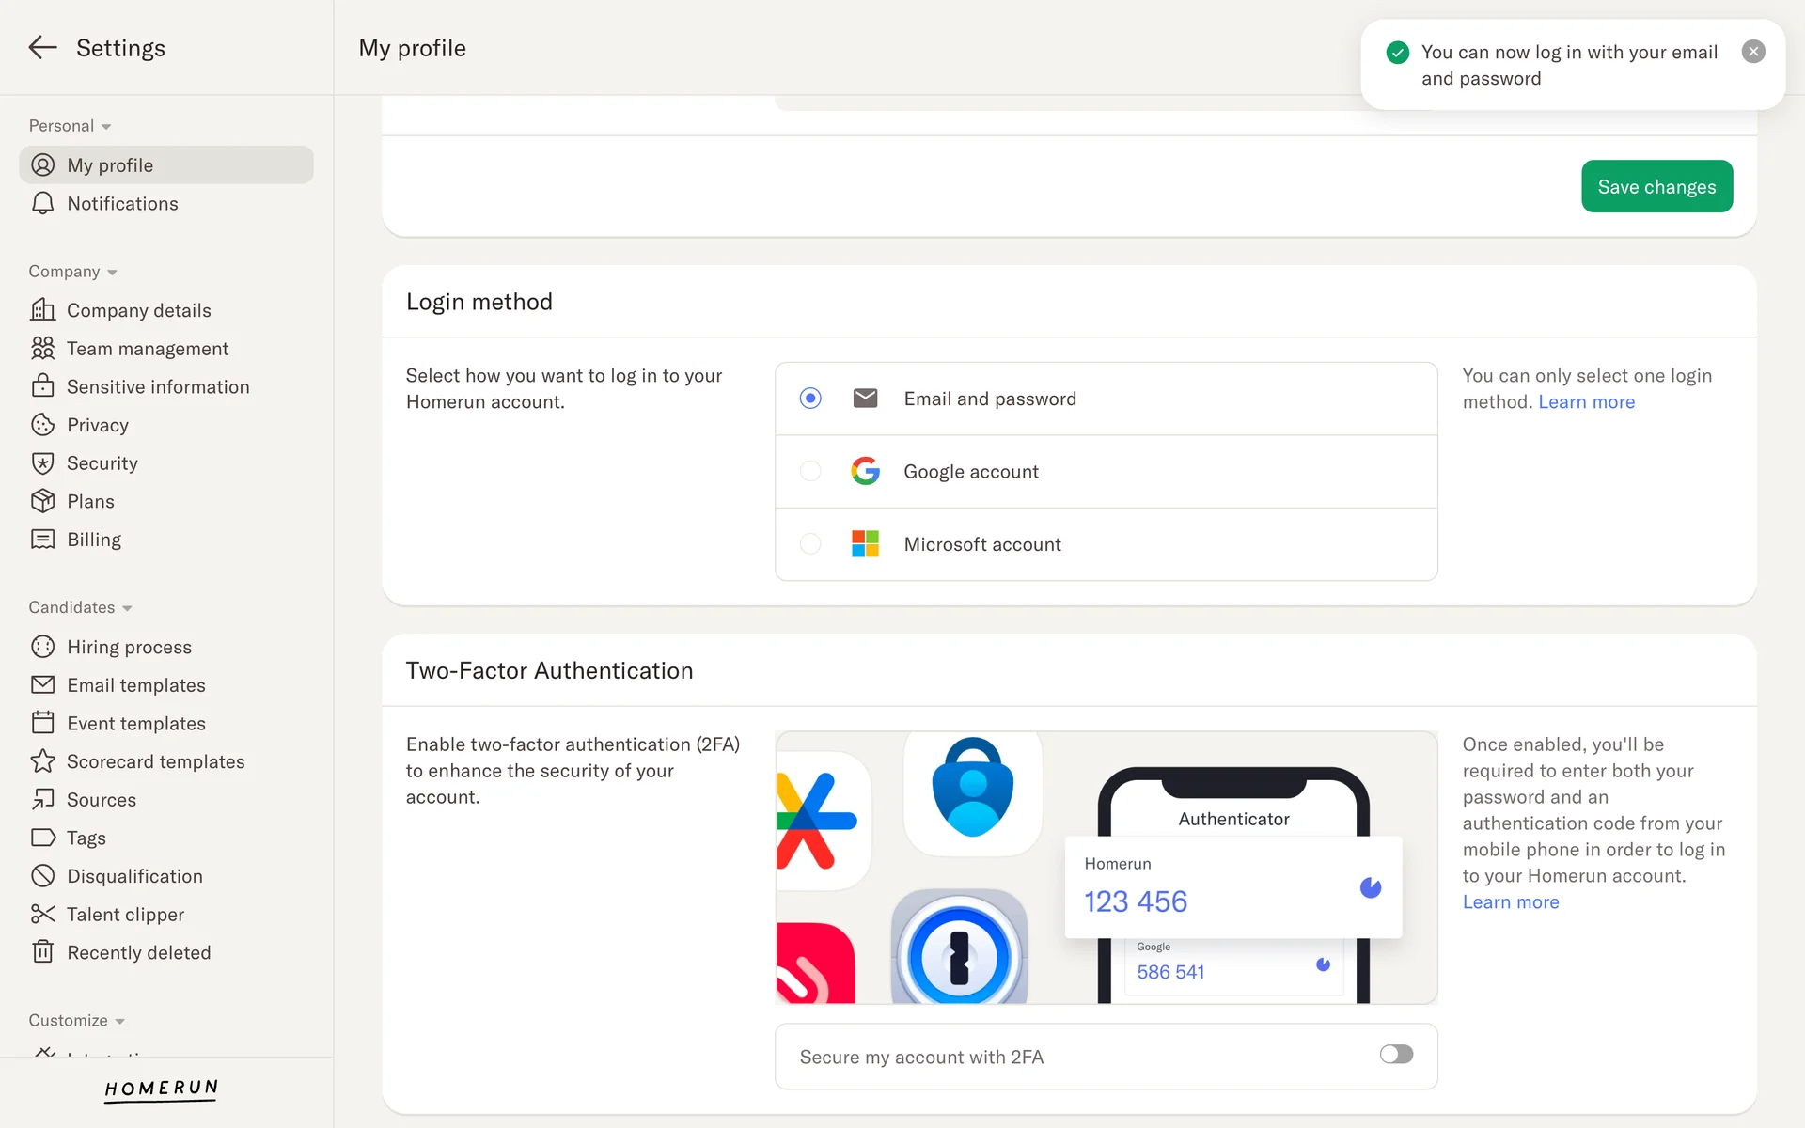Collapse the Personal section
The height and width of the screenshot is (1128, 1805).
(106, 127)
